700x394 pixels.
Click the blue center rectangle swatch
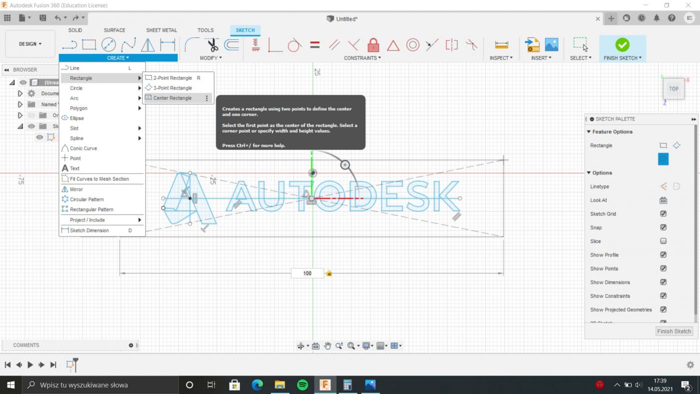tap(663, 159)
